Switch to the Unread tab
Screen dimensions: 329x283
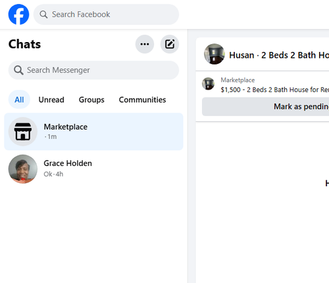click(51, 99)
